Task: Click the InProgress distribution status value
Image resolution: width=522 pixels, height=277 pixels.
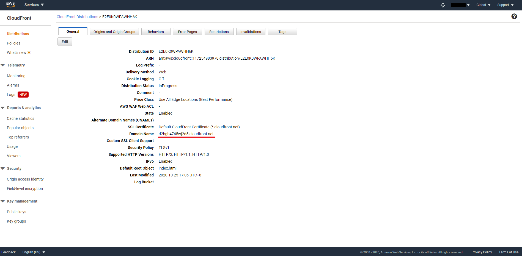Action: tap(168, 86)
